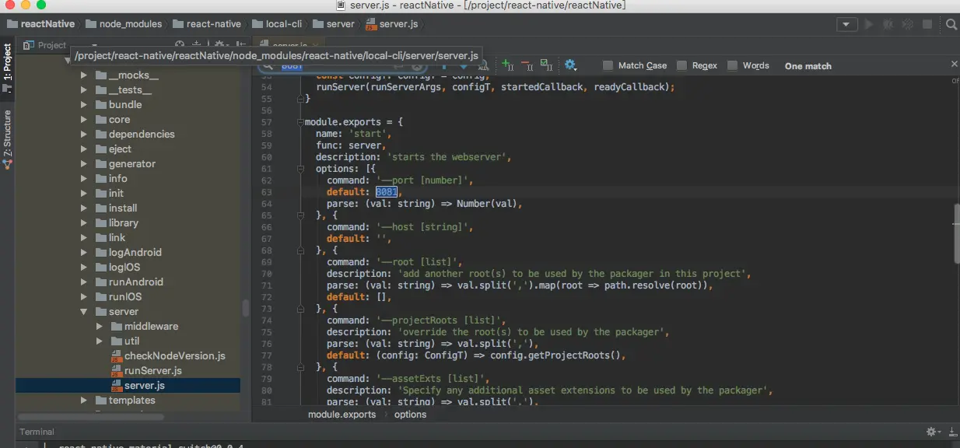Screen dimensions: 960x448
Task: Click '--port [number]' command string
Action: [424, 180]
